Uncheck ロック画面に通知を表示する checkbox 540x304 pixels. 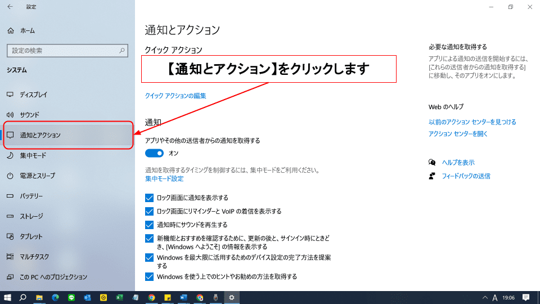pos(149,198)
